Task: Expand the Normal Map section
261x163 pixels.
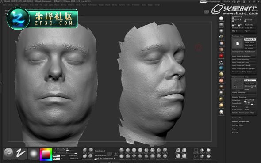Action: point(238,118)
